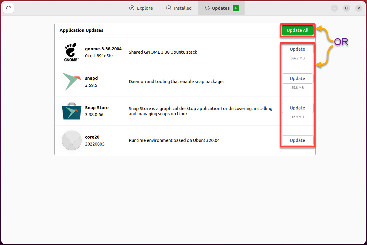Update the gnome-3-38-2004 package
The width and height of the screenshot is (367, 245).
(297, 49)
